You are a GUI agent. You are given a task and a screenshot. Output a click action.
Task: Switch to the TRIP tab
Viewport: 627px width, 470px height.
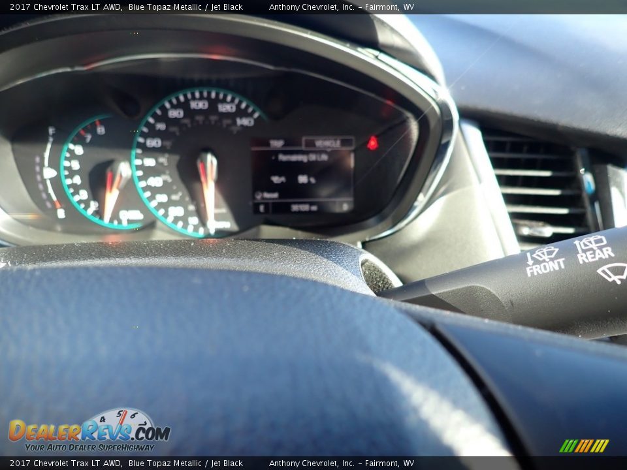(276, 142)
